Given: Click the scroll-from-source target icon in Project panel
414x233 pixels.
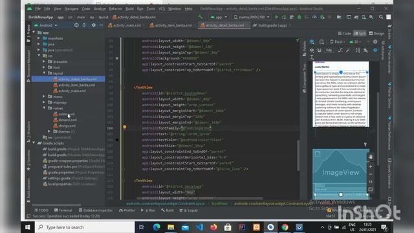Looking at the screenshot, I should [x=76, y=25].
